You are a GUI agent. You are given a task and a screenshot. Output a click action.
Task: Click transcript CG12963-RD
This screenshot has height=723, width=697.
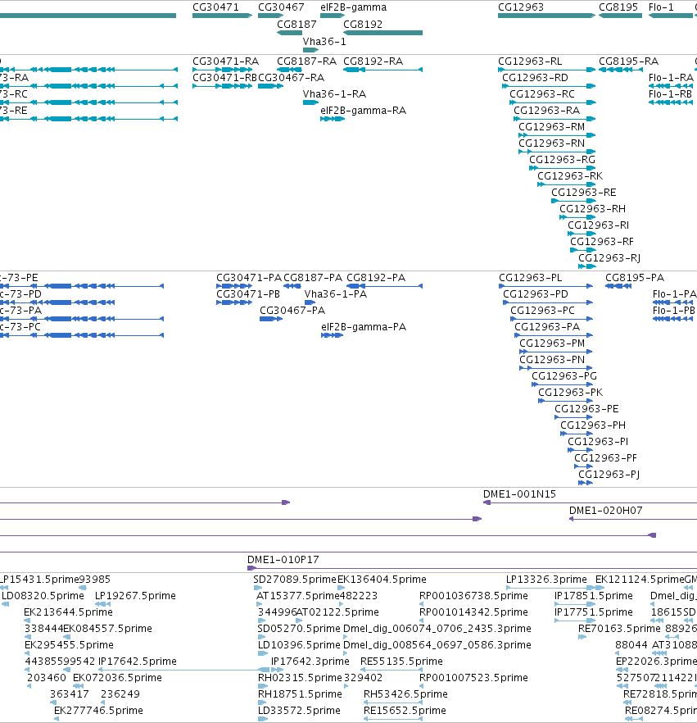(x=535, y=78)
